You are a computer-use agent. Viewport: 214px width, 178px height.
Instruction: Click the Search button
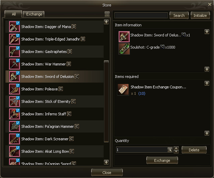pos(179,16)
